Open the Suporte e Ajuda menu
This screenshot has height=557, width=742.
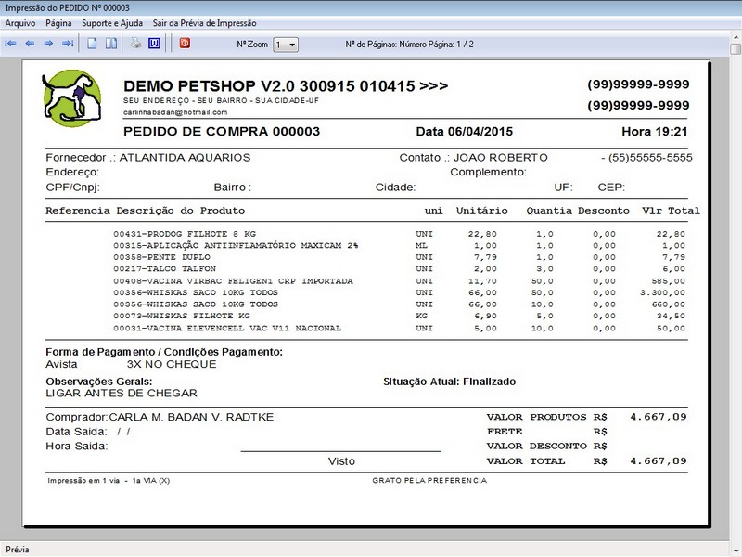pos(112,22)
